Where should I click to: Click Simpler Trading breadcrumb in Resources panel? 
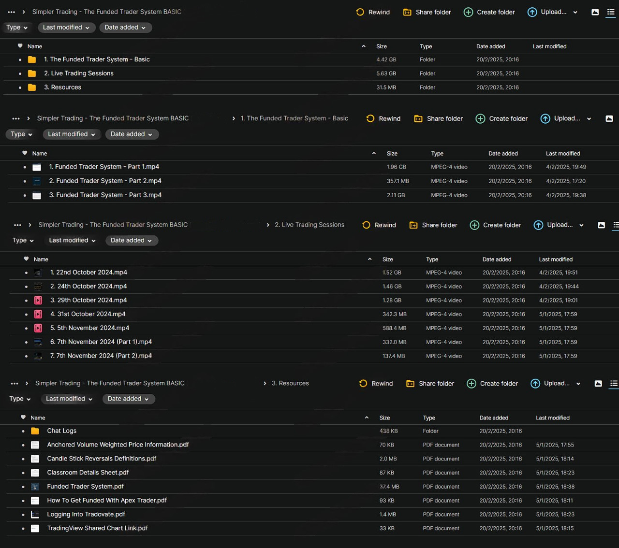(110, 383)
